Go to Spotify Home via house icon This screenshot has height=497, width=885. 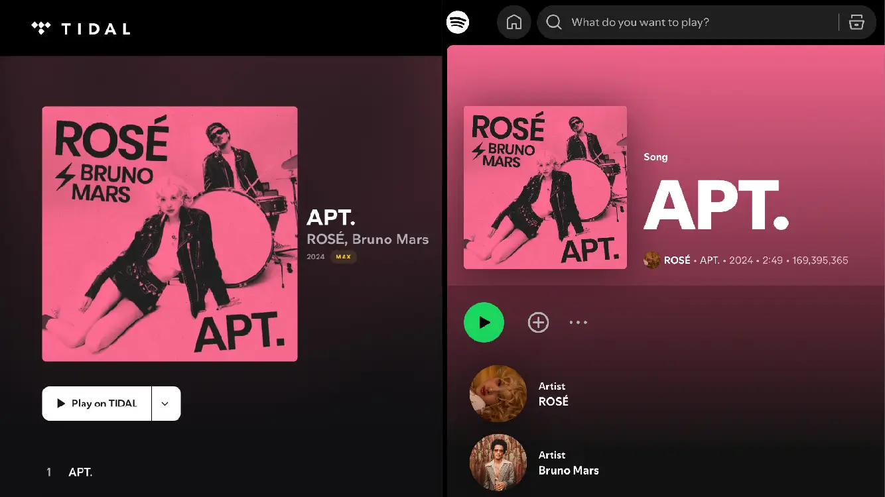point(514,23)
